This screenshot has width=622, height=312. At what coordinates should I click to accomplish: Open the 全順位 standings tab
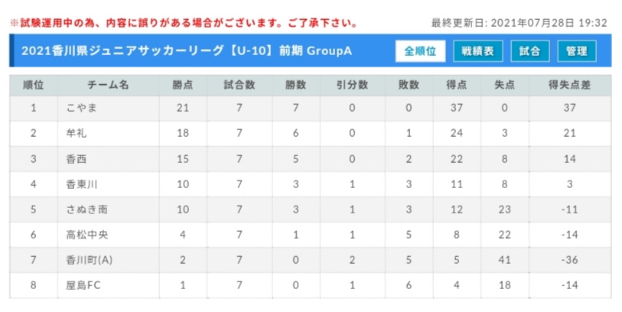coord(420,51)
